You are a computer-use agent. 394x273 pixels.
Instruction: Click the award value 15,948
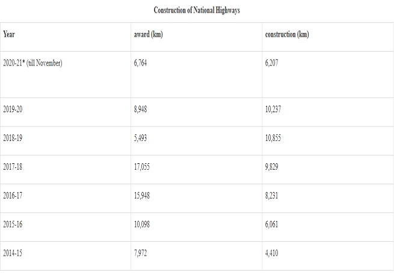(142, 196)
